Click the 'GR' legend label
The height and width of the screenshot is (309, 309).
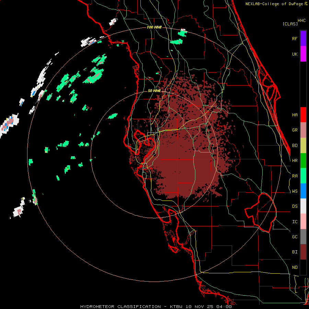[x=295, y=130]
